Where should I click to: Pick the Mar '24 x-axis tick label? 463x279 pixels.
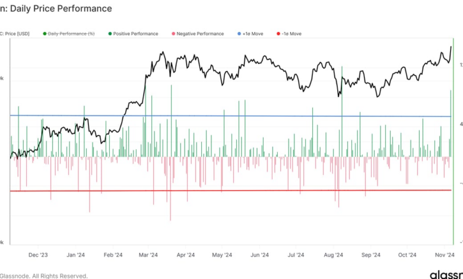pos(148,255)
